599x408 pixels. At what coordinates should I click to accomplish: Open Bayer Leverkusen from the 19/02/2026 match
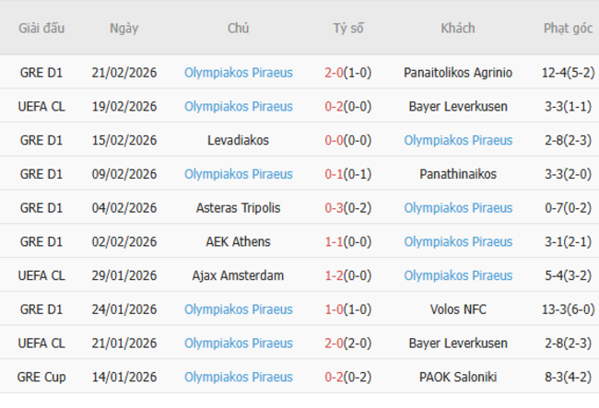tap(458, 106)
